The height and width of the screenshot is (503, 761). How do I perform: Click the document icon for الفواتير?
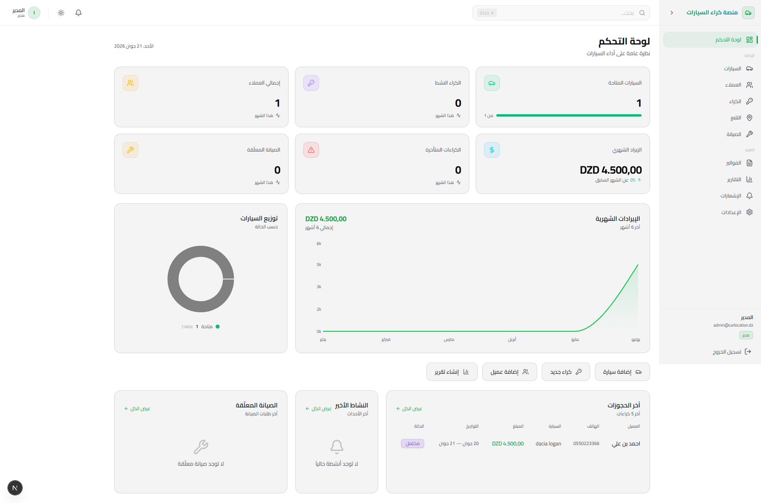click(750, 163)
